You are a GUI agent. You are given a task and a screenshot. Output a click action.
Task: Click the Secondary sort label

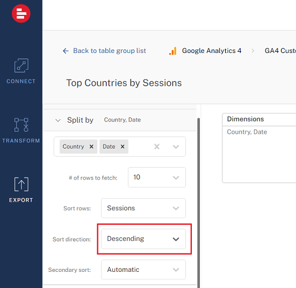(x=70, y=270)
